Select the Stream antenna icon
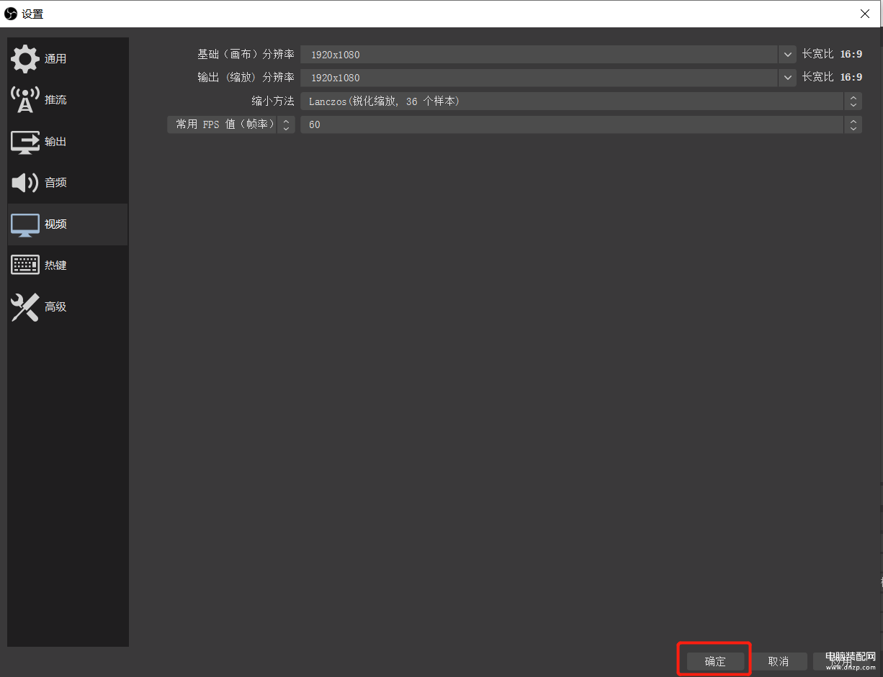The width and height of the screenshot is (883, 677). click(25, 100)
